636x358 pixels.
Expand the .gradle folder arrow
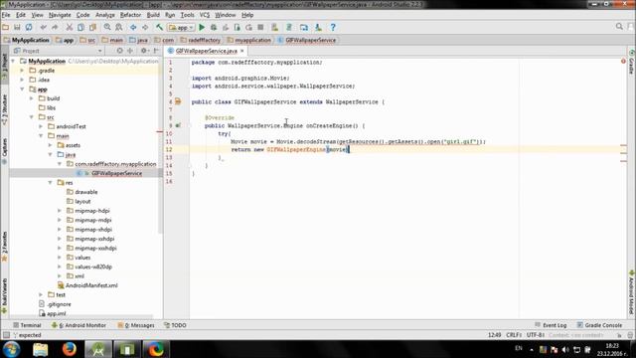(x=22, y=71)
